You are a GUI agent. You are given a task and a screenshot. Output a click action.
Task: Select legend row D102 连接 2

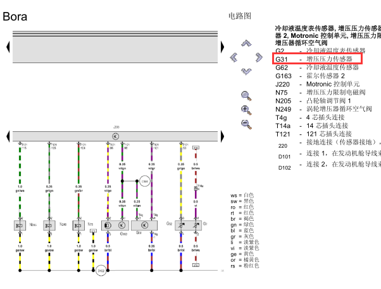coord(329,166)
